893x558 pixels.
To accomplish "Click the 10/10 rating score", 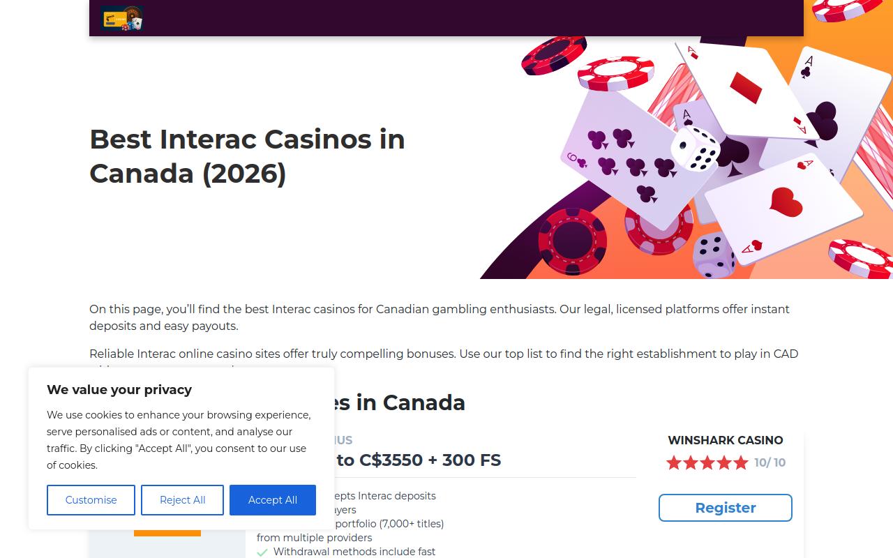I will coord(770,462).
